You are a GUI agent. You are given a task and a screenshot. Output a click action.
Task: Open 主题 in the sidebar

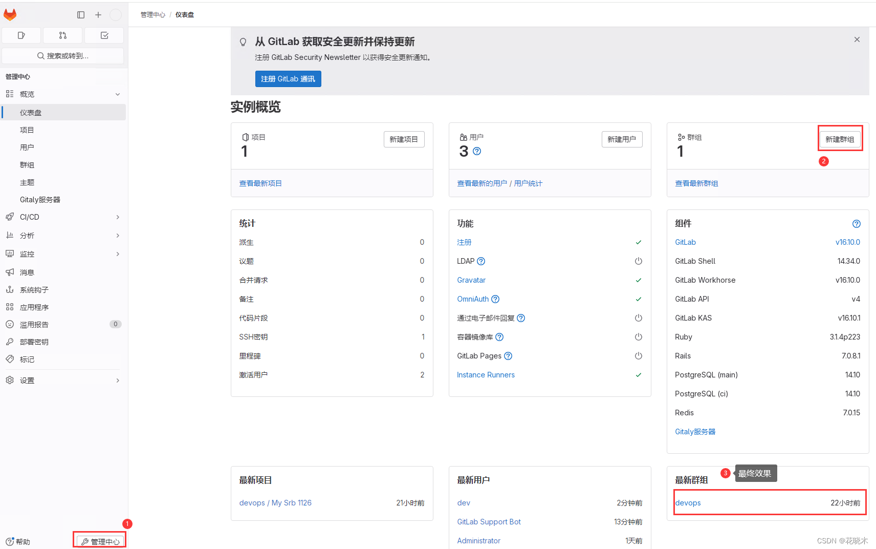pos(63,182)
